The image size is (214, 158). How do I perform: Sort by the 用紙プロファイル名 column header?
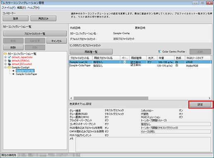point(106,58)
